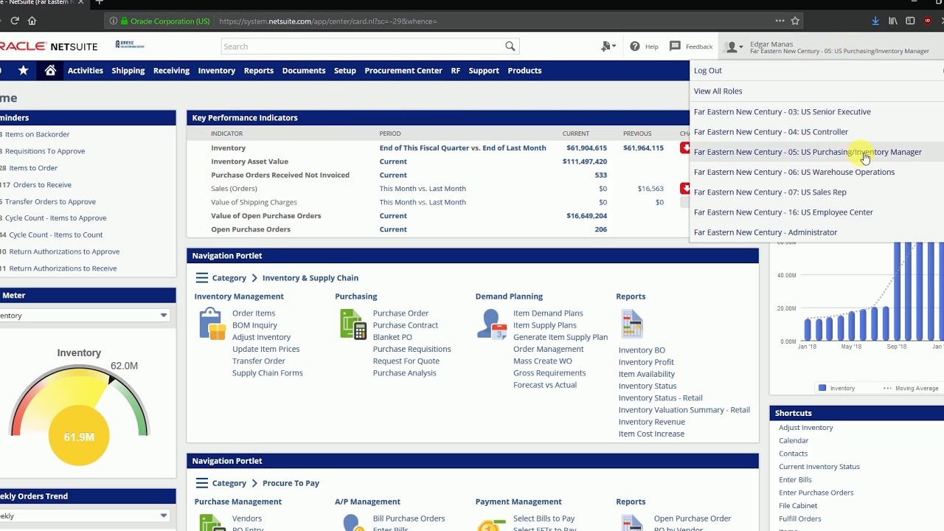
Task: Click Purchase Orders Received Not Invoiced value 533
Action: (x=601, y=176)
